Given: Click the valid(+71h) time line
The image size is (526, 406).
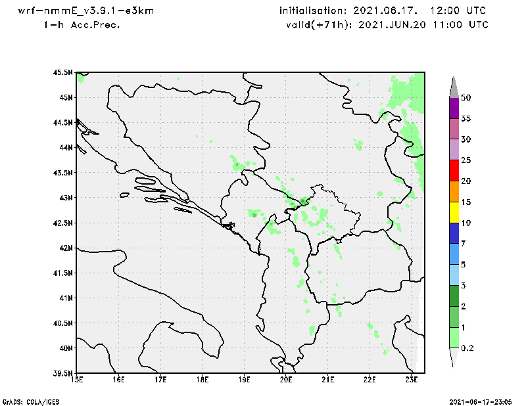Looking at the screenshot, I should click(387, 25).
